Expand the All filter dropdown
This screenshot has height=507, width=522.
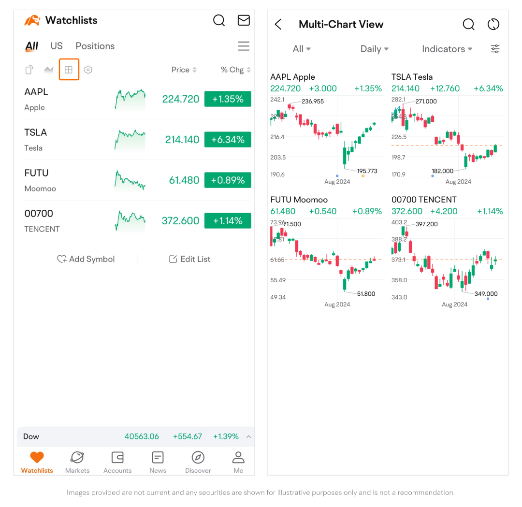coord(302,49)
